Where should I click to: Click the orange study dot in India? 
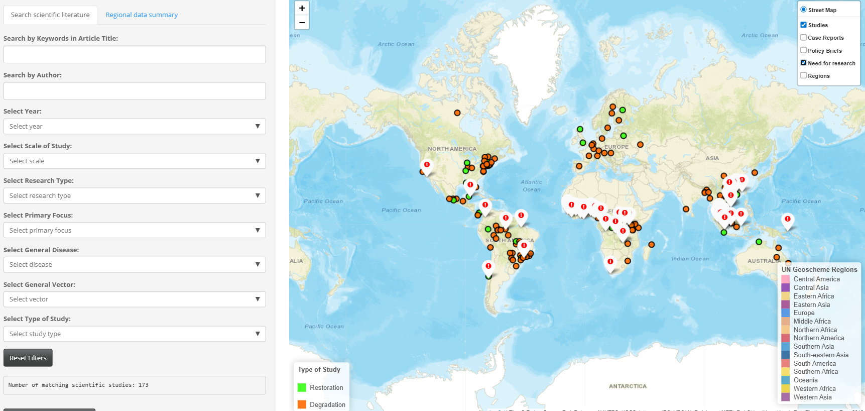coord(686,209)
